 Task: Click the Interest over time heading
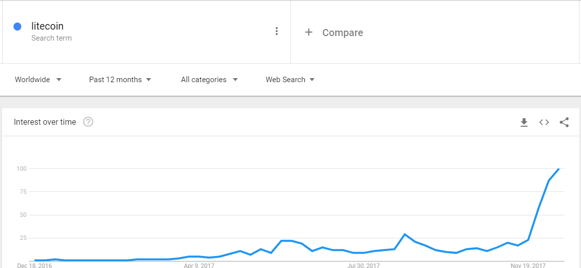45,122
